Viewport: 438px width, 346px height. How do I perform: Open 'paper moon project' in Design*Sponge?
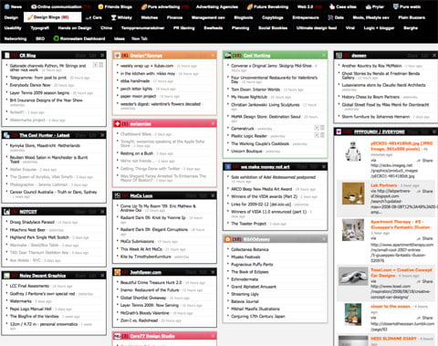[x=138, y=96]
